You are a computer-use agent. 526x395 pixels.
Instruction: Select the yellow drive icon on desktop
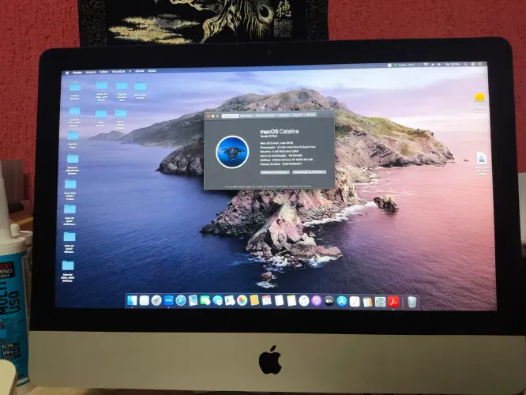[480, 99]
